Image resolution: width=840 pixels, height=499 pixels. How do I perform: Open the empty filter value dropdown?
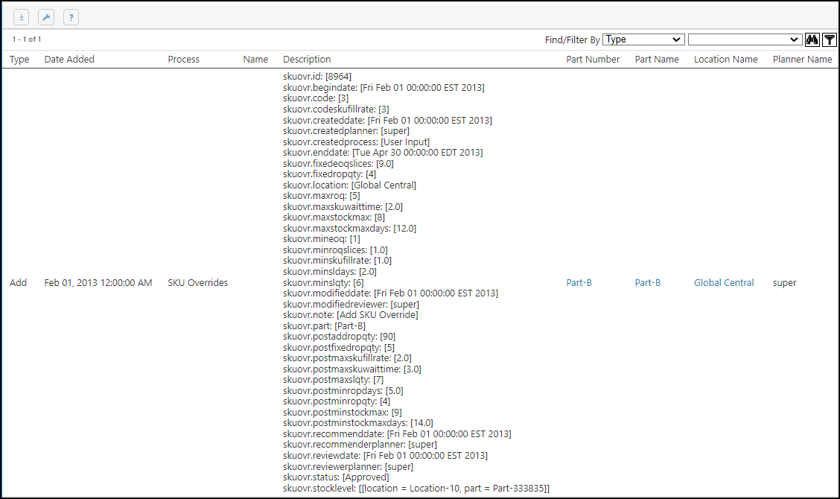coord(744,39)
